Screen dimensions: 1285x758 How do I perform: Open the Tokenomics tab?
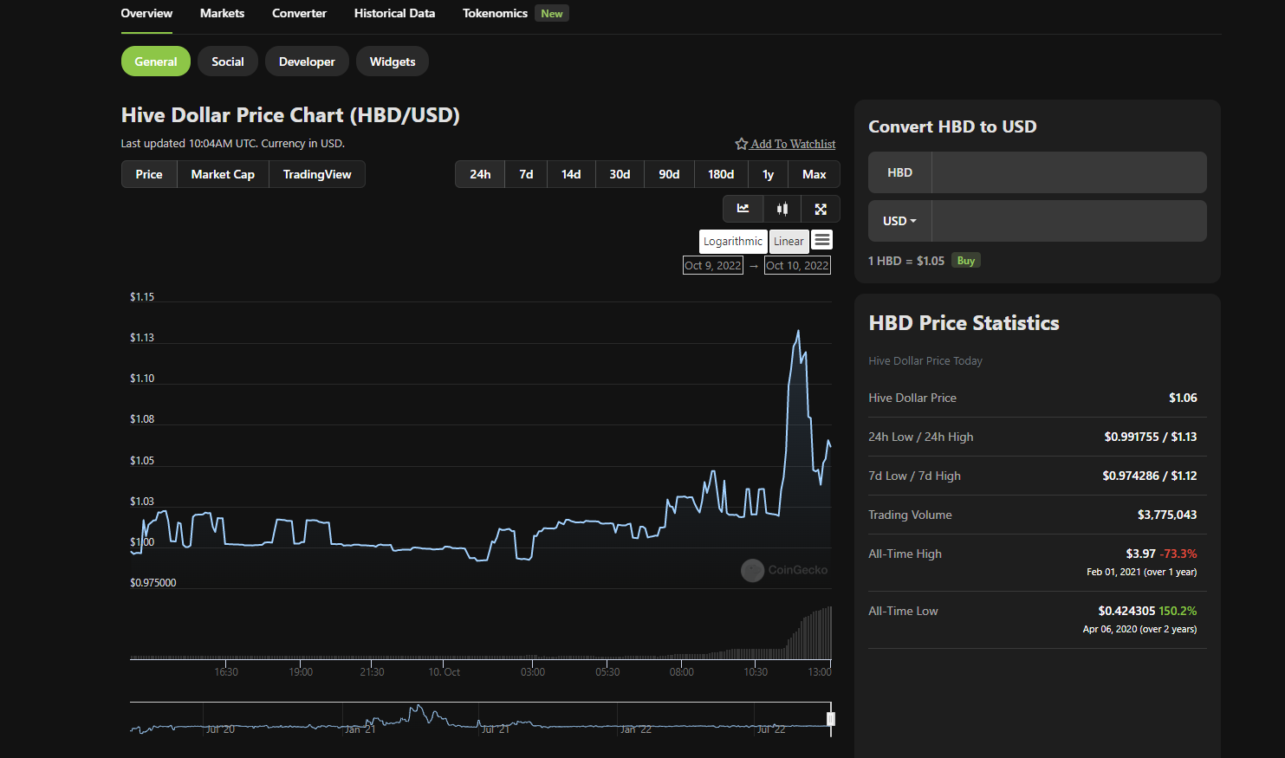click(495, 13)
